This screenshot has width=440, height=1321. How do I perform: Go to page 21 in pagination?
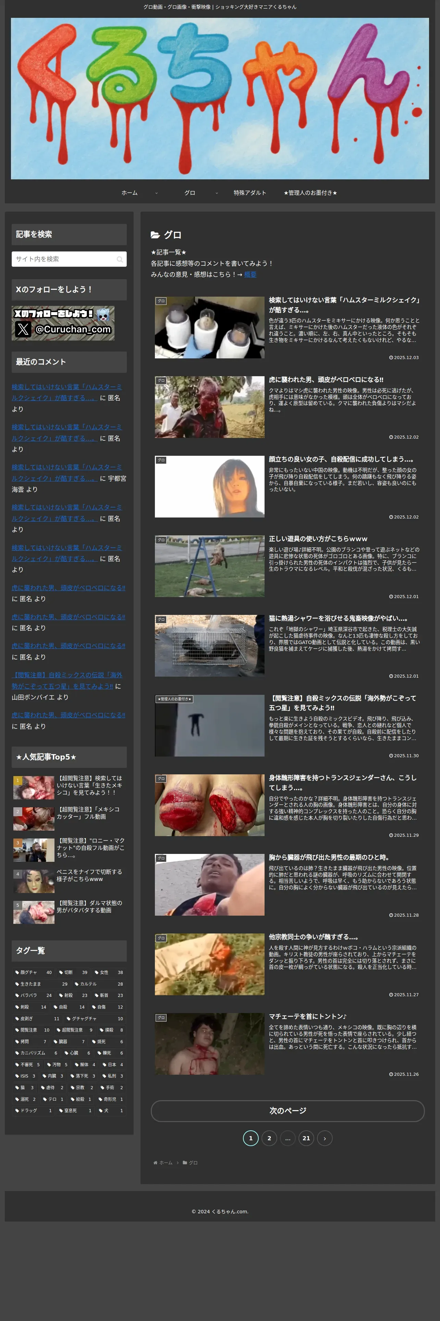point(306,1138)
